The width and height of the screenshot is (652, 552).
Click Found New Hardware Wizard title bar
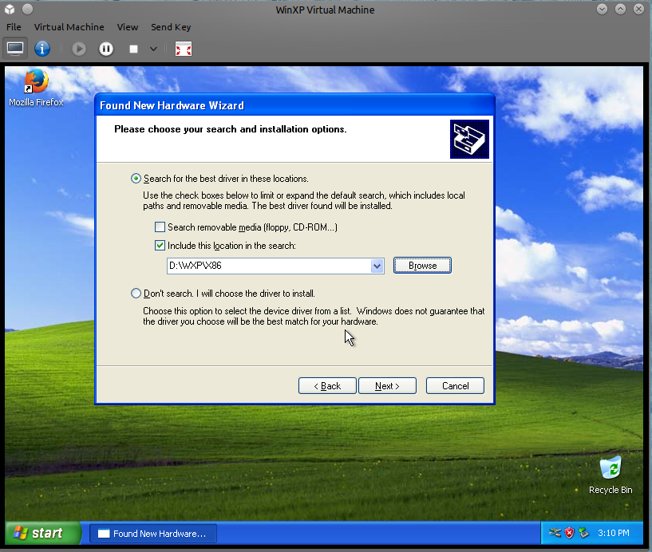click(294, 105)
